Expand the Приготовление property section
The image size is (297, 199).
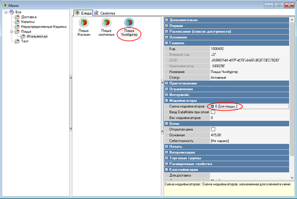tap(166, 83)
